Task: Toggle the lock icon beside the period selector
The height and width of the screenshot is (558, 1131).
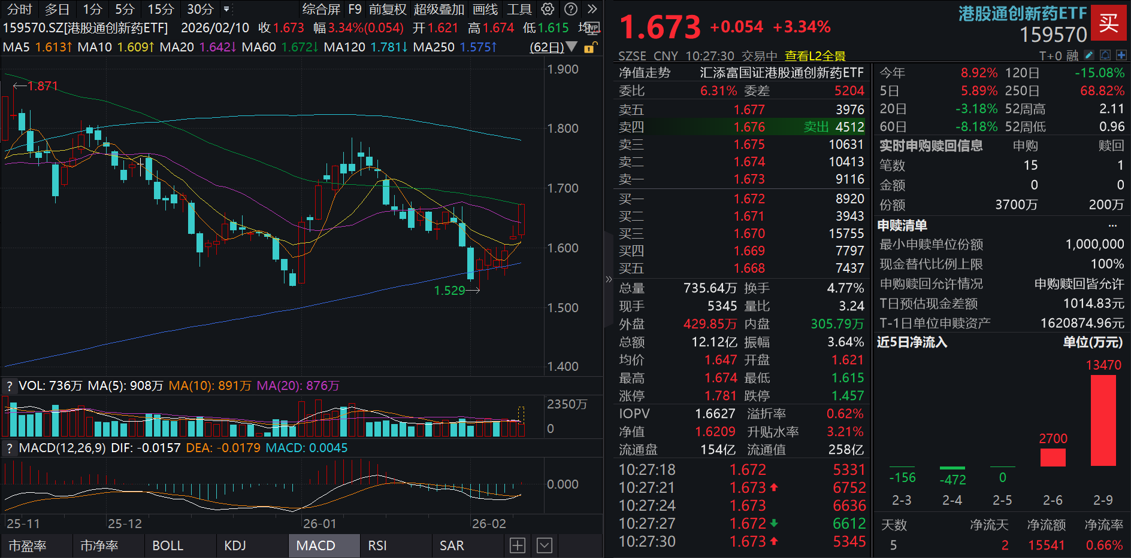Action: pos(589,48)
